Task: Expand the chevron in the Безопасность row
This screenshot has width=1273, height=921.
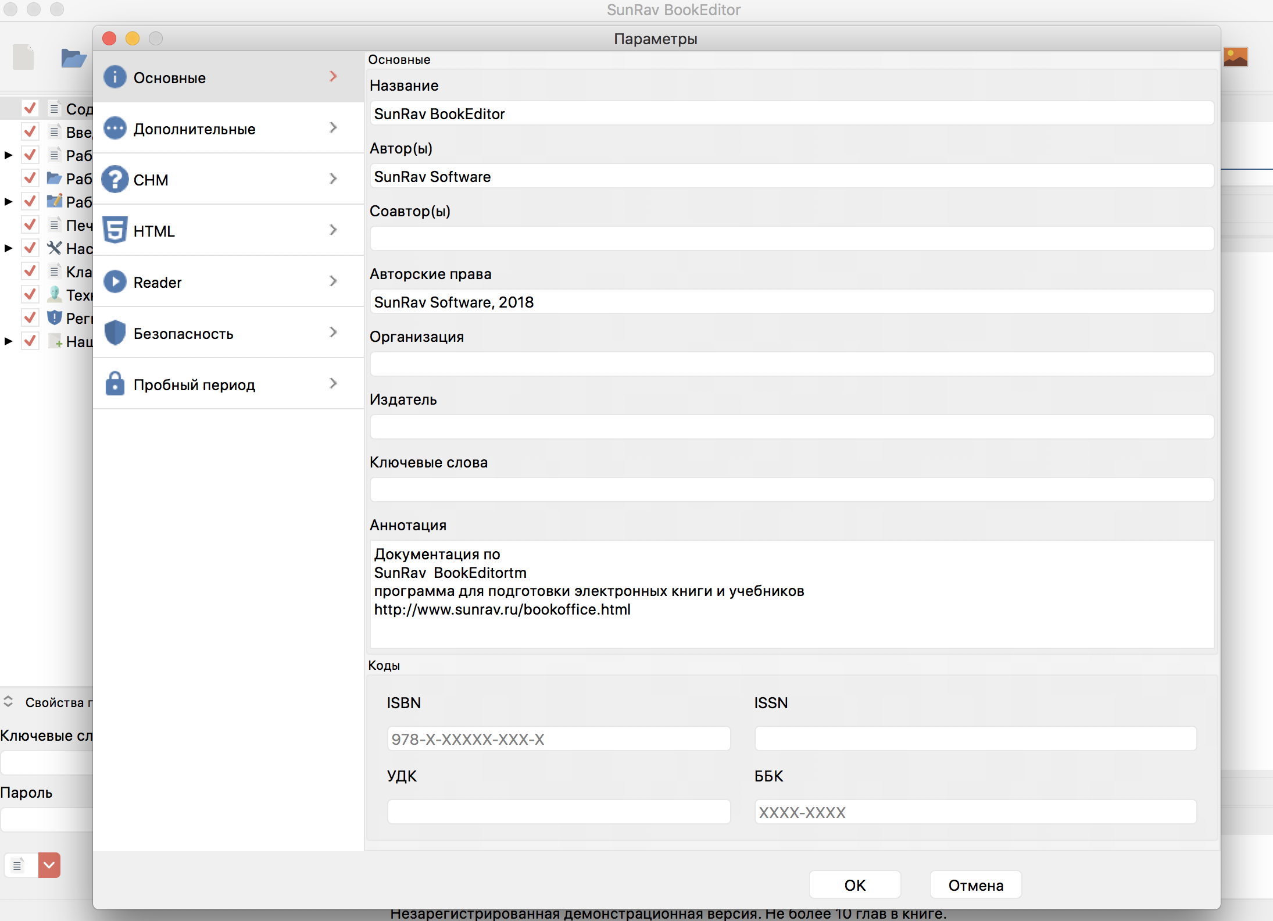Action: coord(333,332)
